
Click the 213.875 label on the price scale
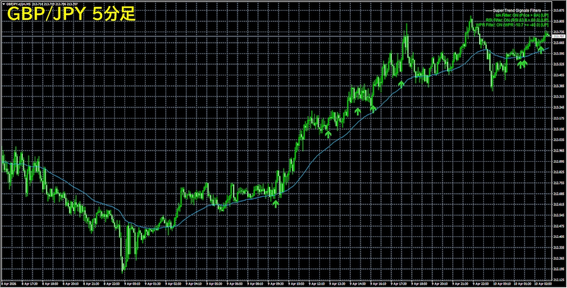[x=558, y=10]
